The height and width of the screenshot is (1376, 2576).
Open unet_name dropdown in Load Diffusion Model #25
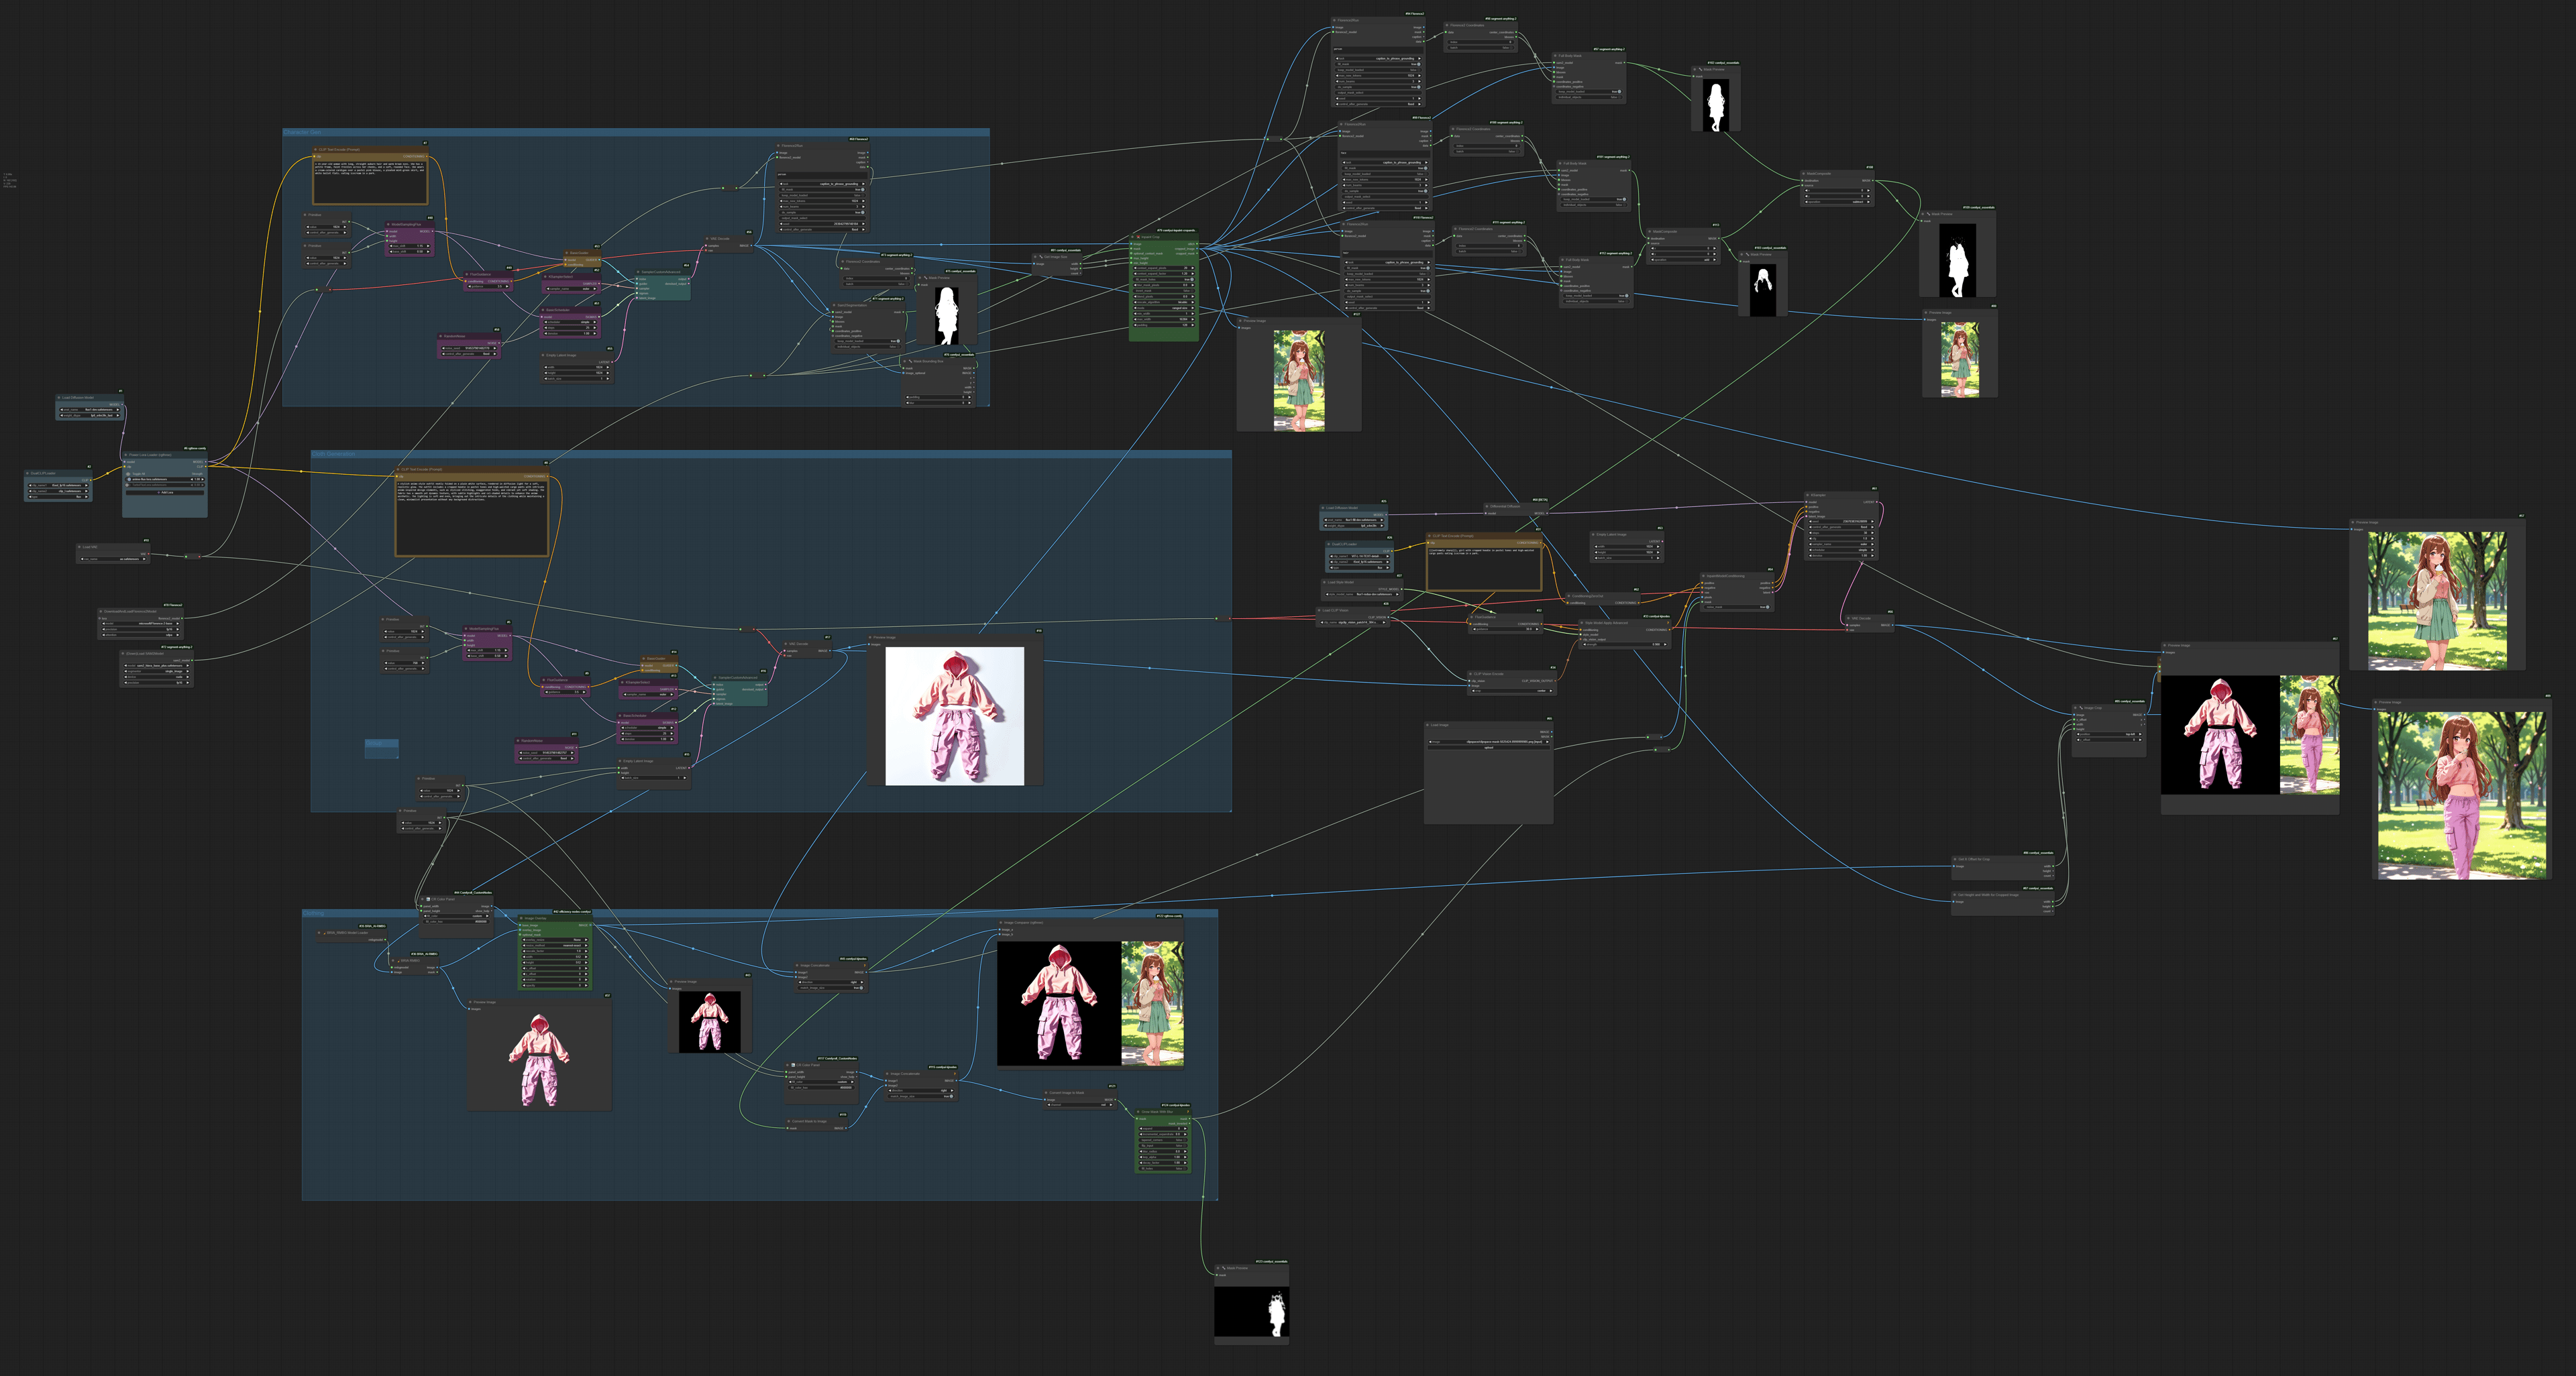click(1354, 520)
